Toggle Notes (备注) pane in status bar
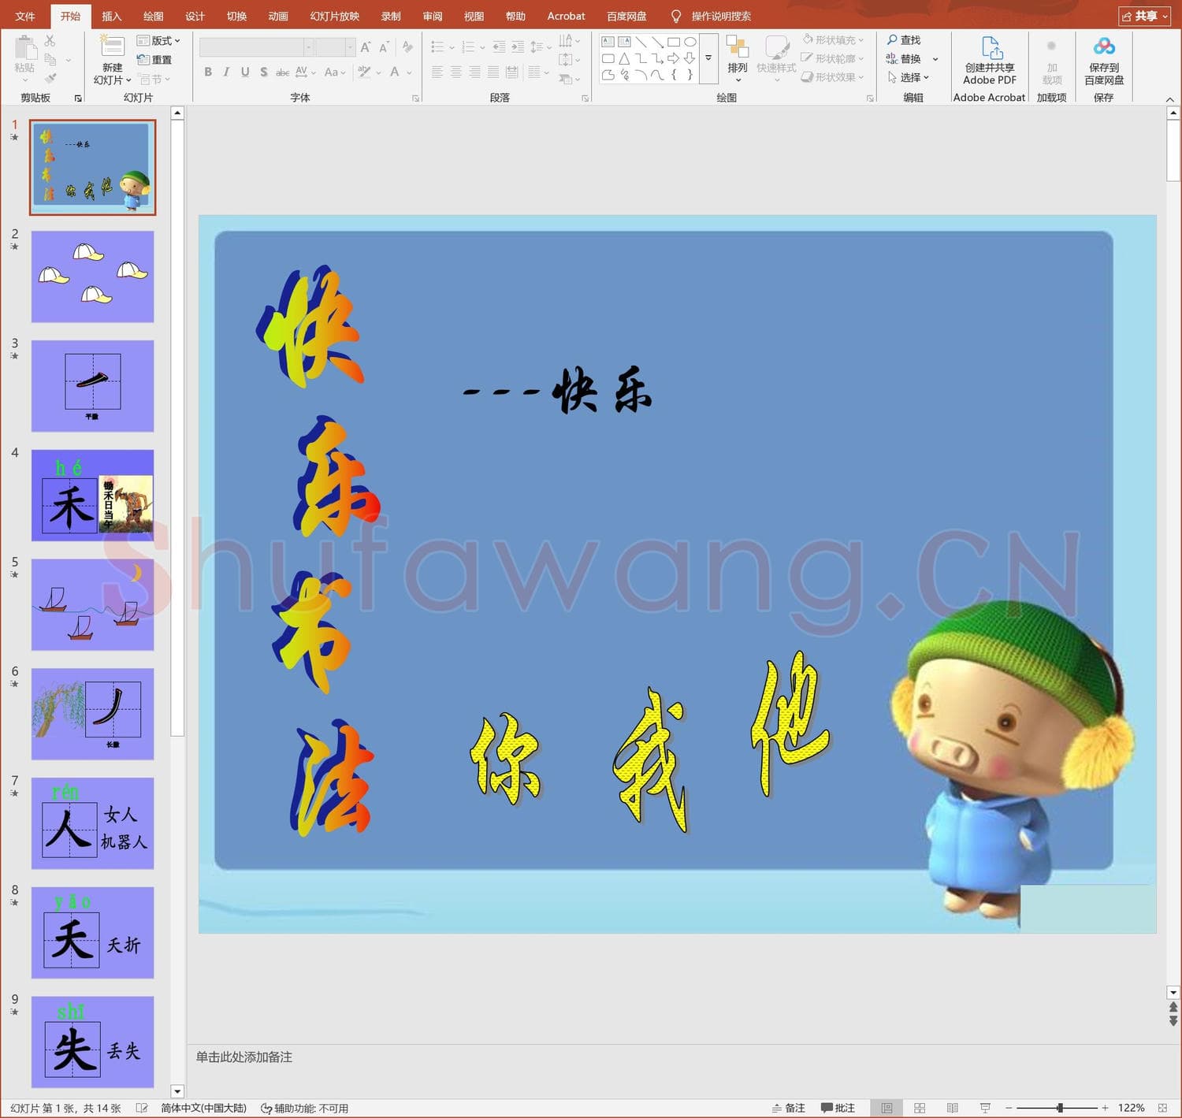Screen dimensions: 1182x1118 tap(789, 1108)
